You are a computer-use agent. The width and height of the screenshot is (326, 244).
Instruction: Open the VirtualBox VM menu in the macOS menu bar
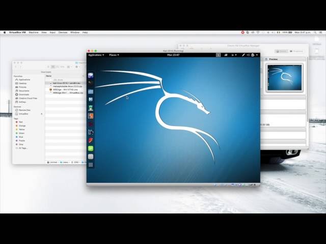(x=17, y=33)
